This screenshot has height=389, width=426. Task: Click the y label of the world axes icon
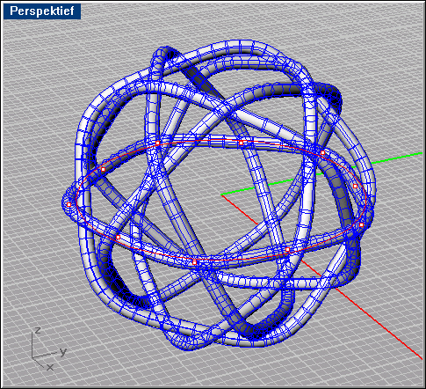coord(63,351)
